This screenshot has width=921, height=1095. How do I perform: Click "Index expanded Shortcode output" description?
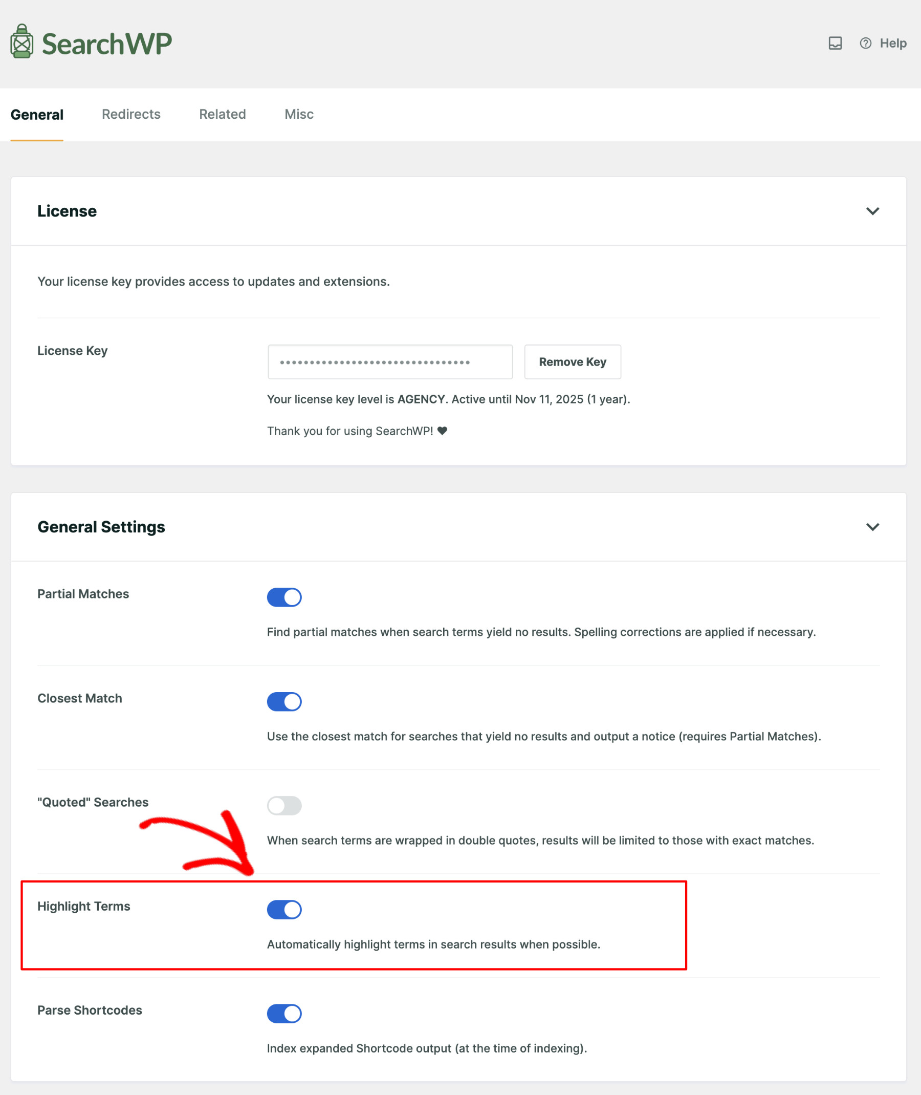[427, 1048]
